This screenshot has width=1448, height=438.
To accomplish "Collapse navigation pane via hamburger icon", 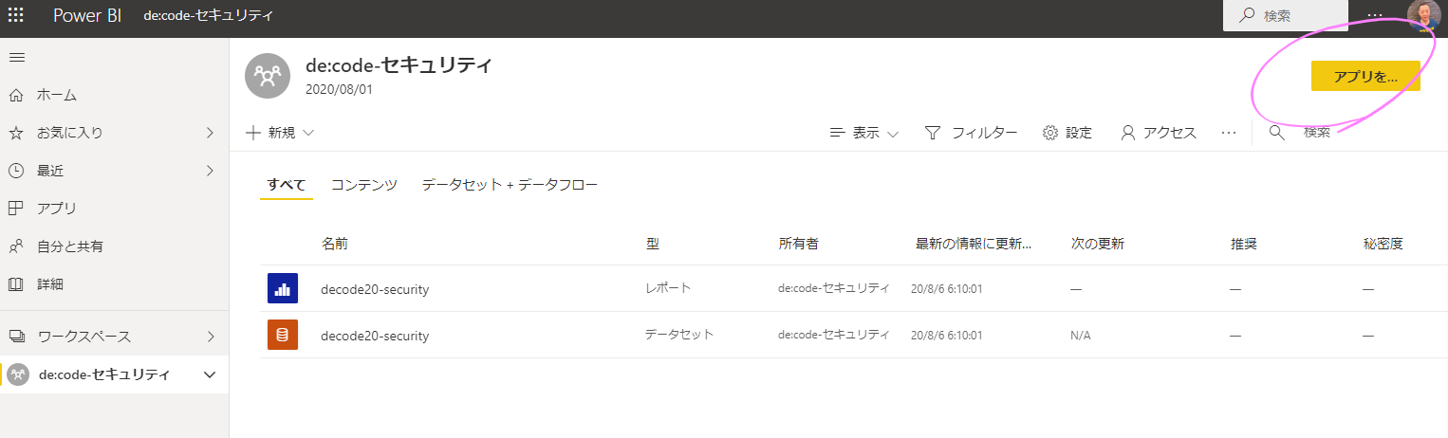I will pyautogui.click(x=16, y=58).
